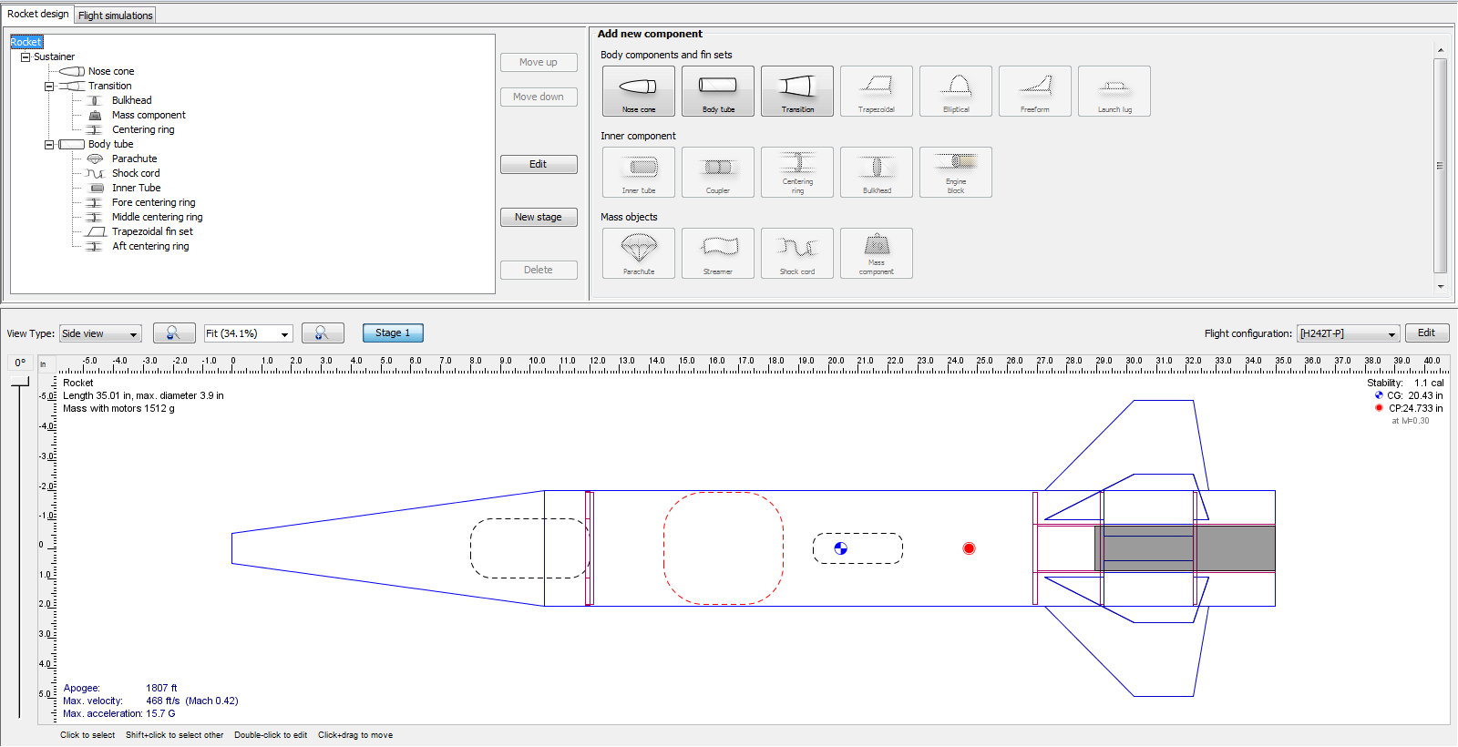Select Fore centering ring in tree

153,202
